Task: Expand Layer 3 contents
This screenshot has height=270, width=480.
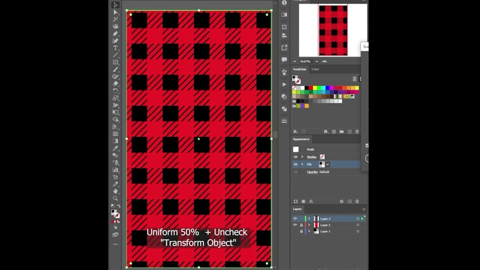Action: 309,219
